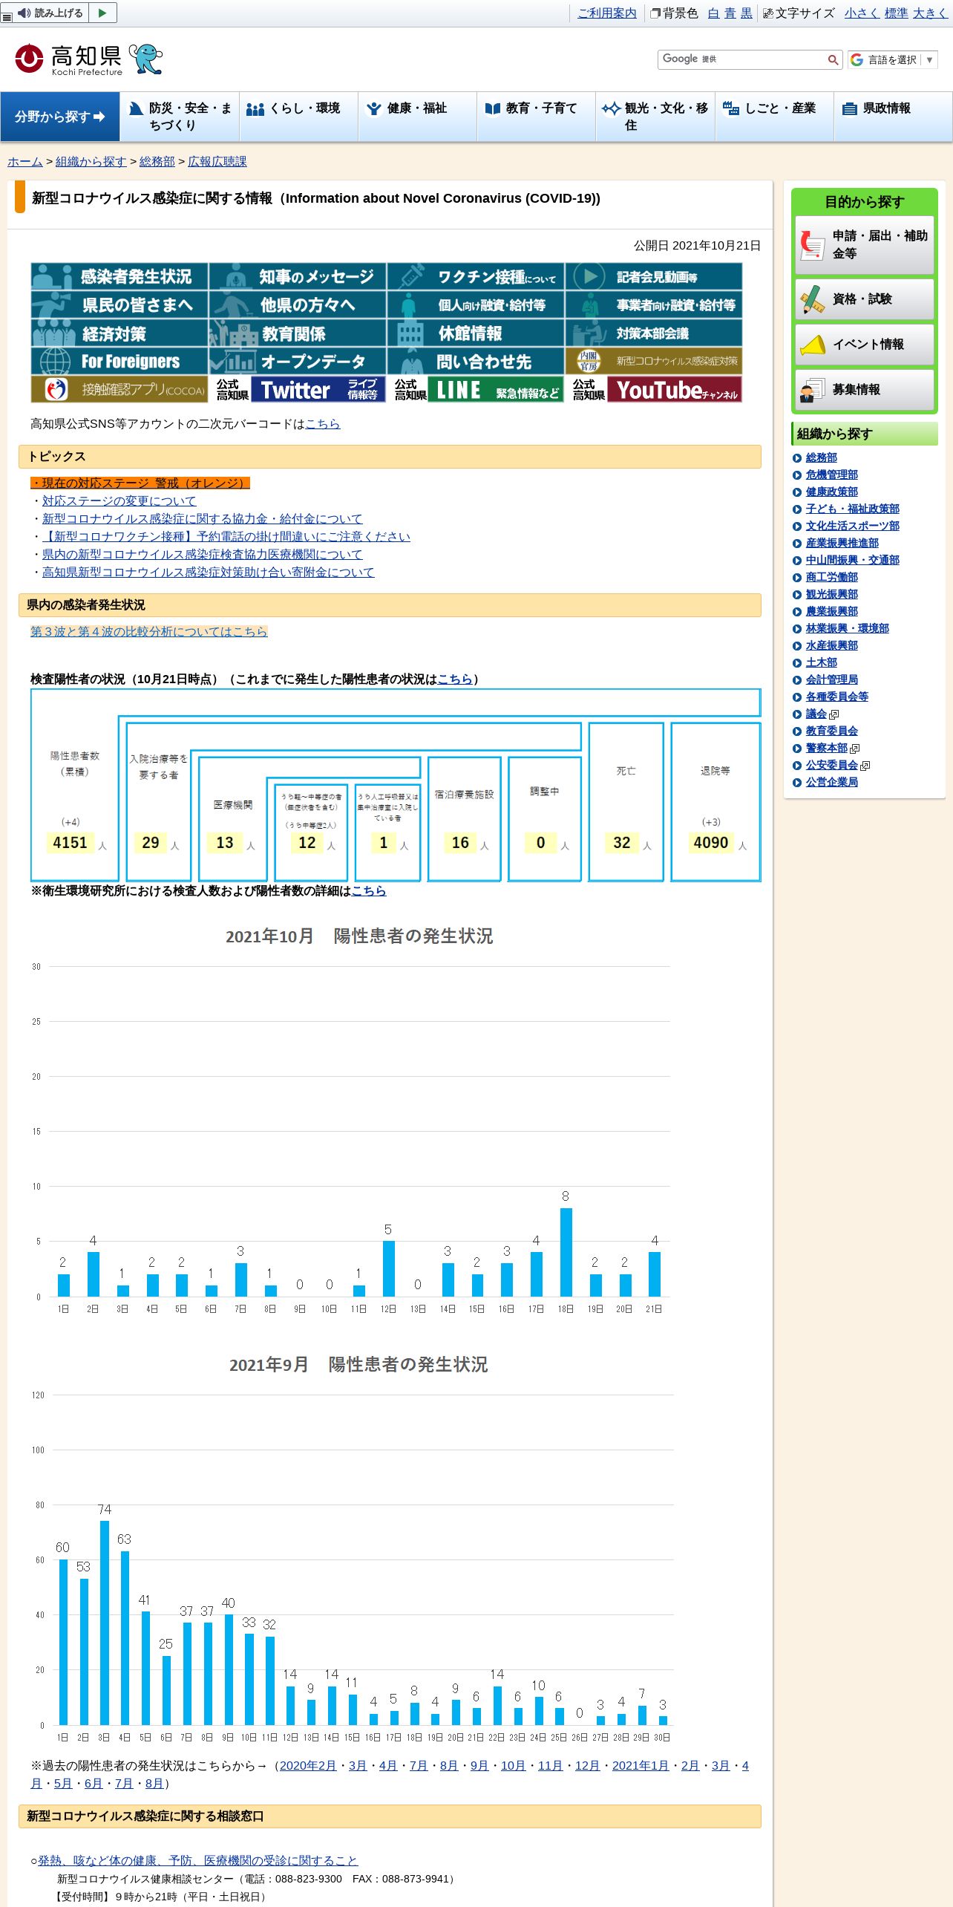This screenshot has width=953, height=1907.
Task: Open 現在の対応ステージ 警戒 link
Action: pyautogui.click(x=140, y=483)
